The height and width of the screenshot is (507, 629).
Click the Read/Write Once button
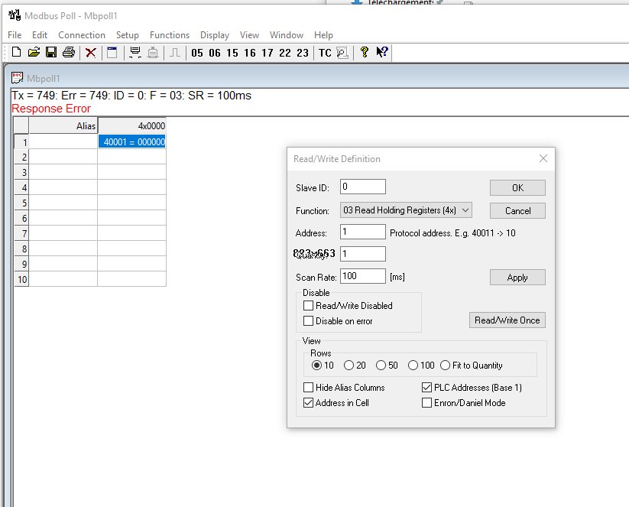pos(507,320)
